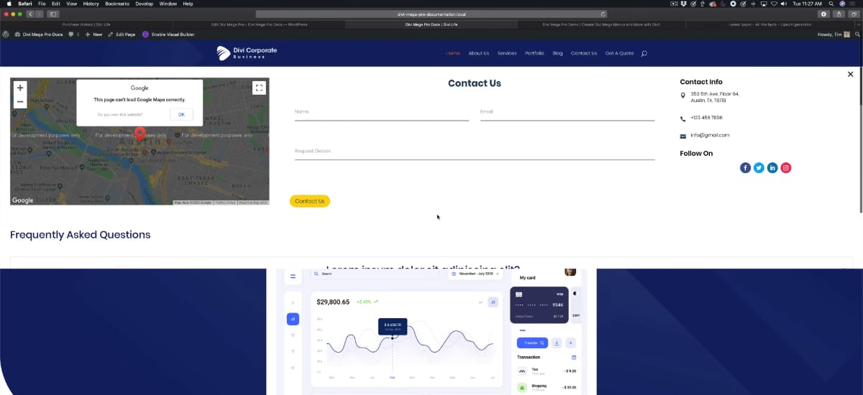Open the Twitter social icon
The width and height of the screenshot is (863, 395).
759,168
